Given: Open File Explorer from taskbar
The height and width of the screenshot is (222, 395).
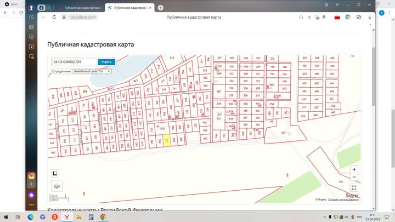Looking at the screenshot, I should click(x=79, y=217).
